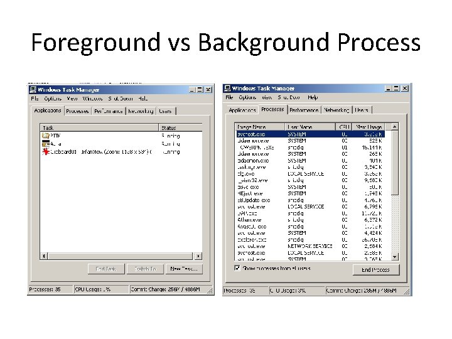Toggle Show processes from all users checkbox
This screenshot has height=339, width=452.
point(237,268)
